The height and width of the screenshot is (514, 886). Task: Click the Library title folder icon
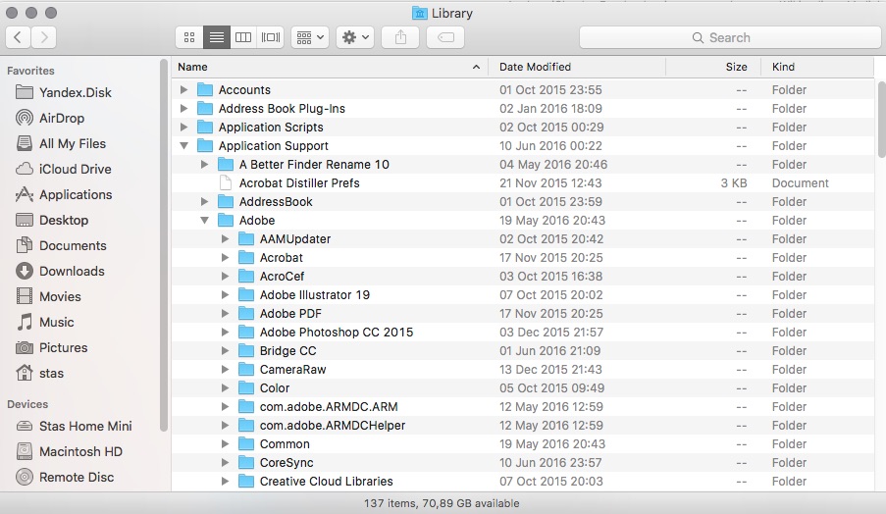pos(419,13)
